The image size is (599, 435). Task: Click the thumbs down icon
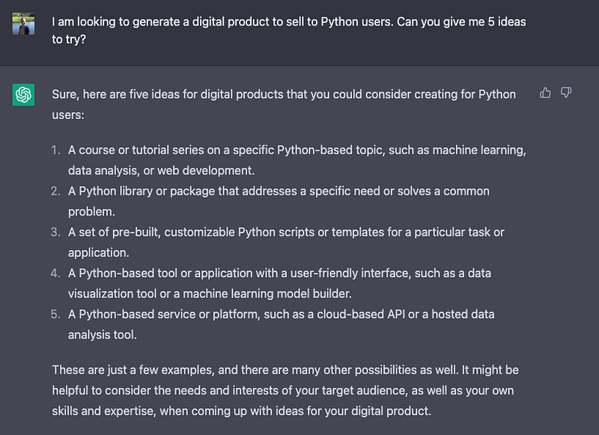[566, 93]
